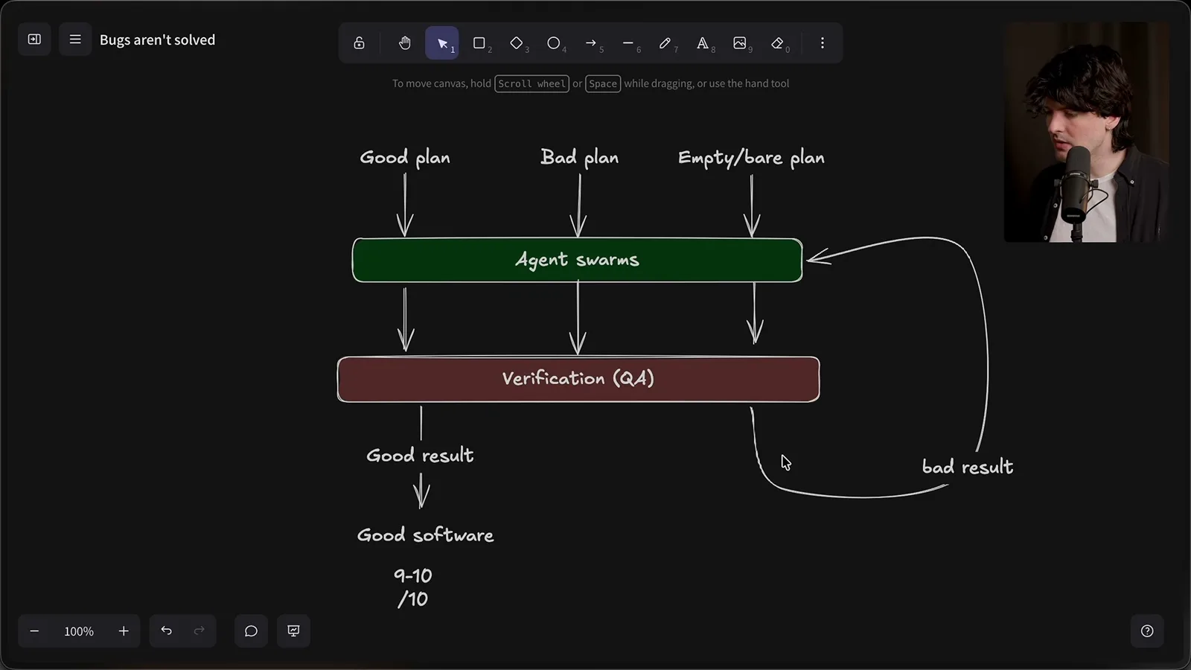This screenshot has width=1191, height=670.
Task: Select the Diamond shape tool
Action: pos(517,43)
